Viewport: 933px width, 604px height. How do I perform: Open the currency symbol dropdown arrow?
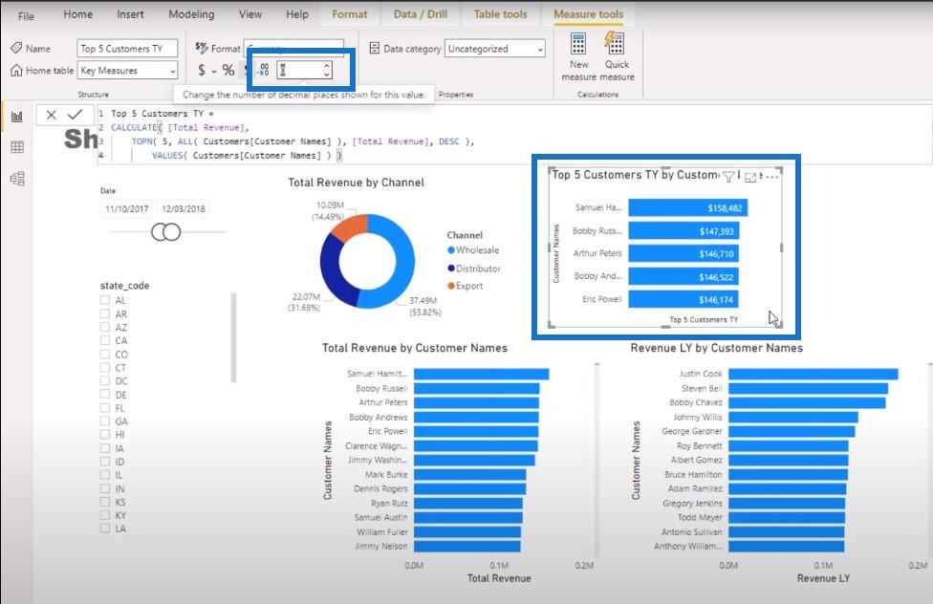[x=213, y=72]
